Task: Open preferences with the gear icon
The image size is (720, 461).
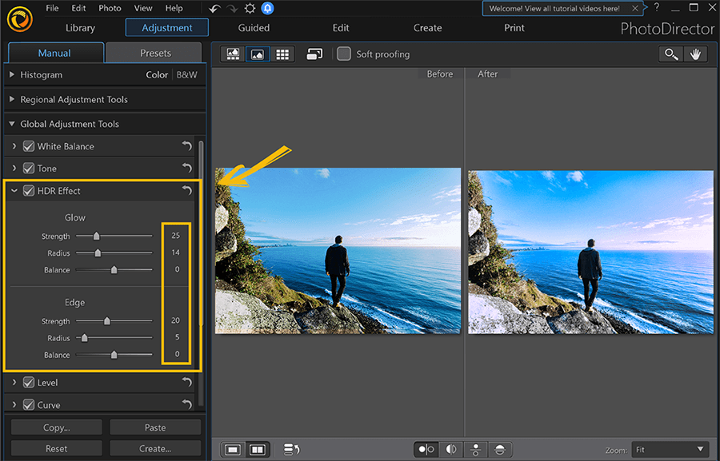Action: click(x=249, y=8)
